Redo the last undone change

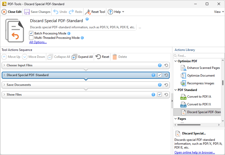pos(76,12)
